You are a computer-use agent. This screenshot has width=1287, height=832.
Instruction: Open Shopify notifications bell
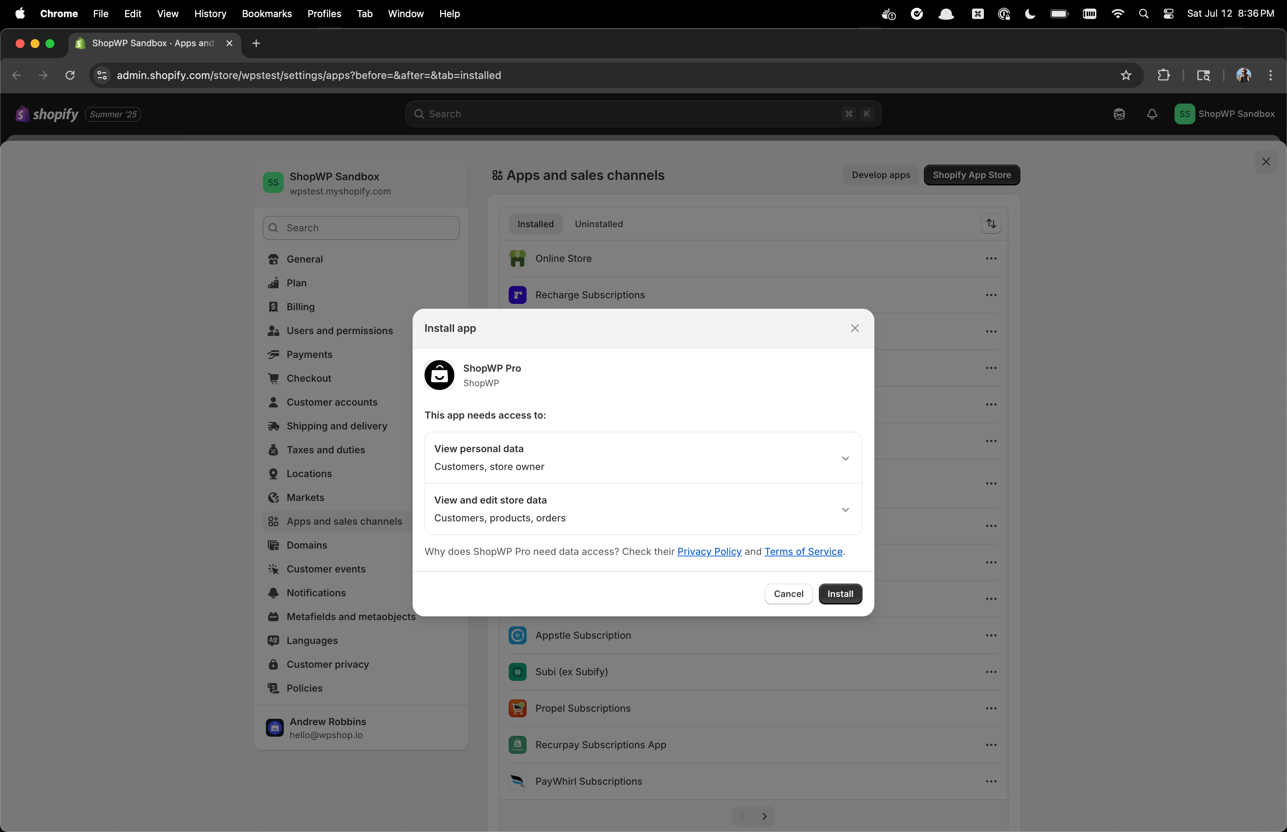coord(1151,114)
